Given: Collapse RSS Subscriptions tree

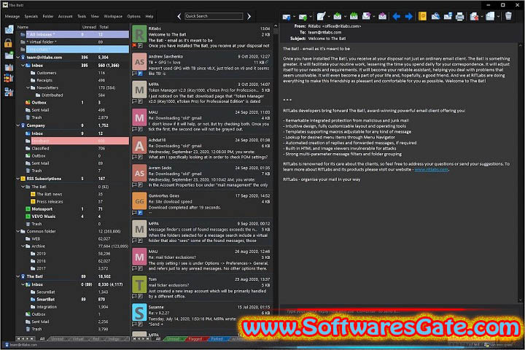Looking at the screenshot, I should pyautogui.click(x=18, y=179).
